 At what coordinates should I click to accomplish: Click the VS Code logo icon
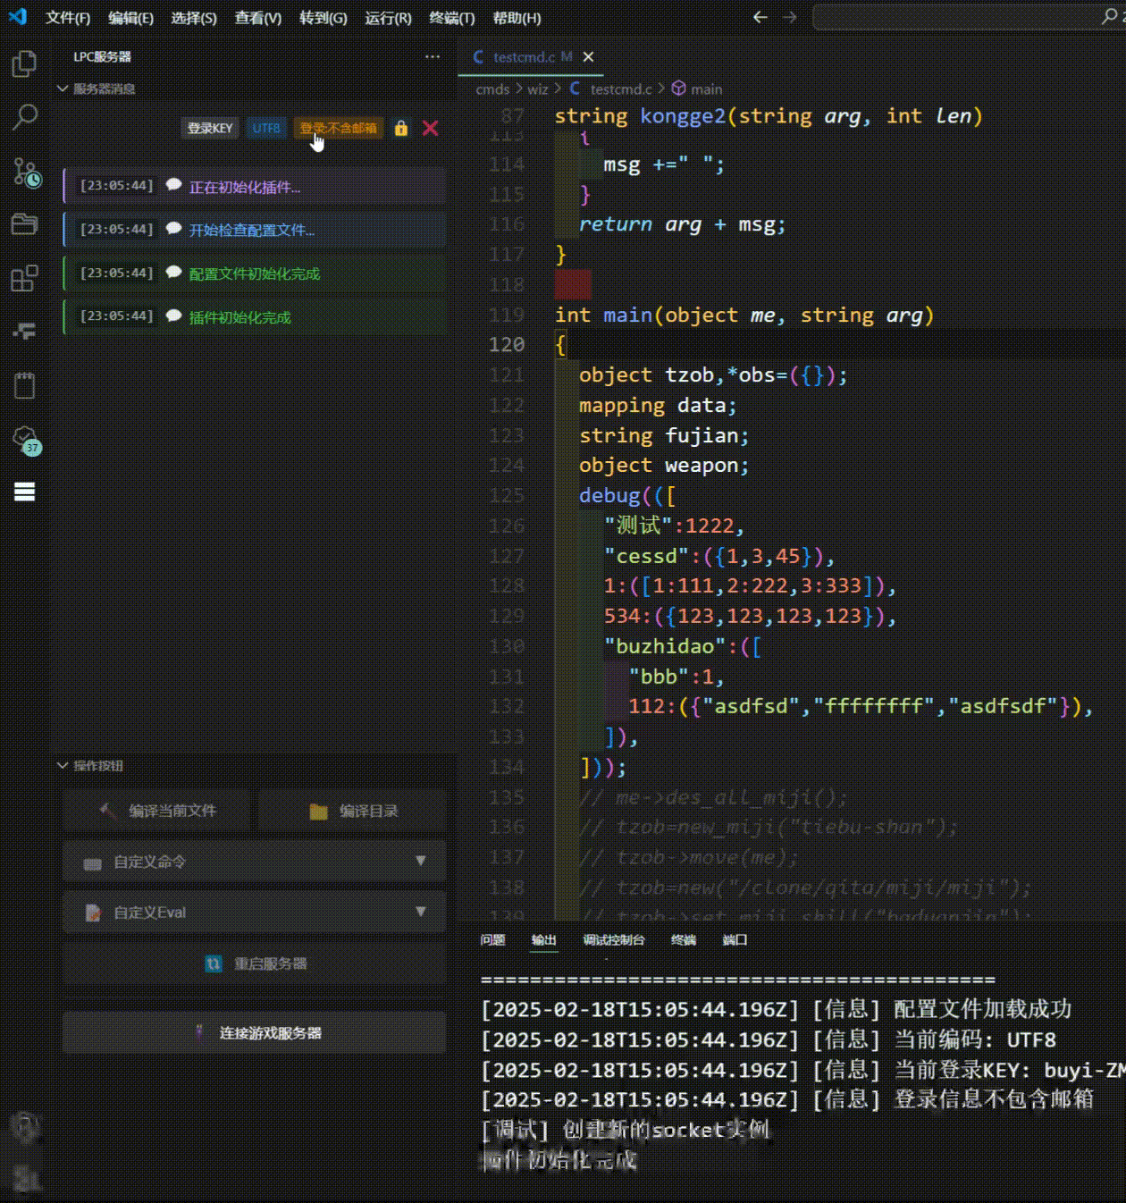coord(17,17)
